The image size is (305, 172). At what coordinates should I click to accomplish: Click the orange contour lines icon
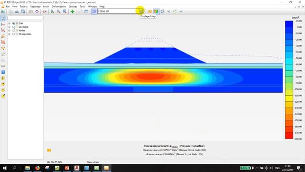pos(150,11)
